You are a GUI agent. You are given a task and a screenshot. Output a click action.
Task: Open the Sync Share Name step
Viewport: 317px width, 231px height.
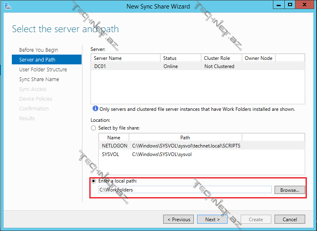pos(39,79)
